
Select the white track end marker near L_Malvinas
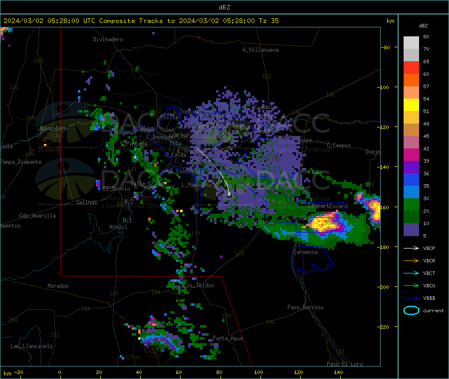(229, 194)
